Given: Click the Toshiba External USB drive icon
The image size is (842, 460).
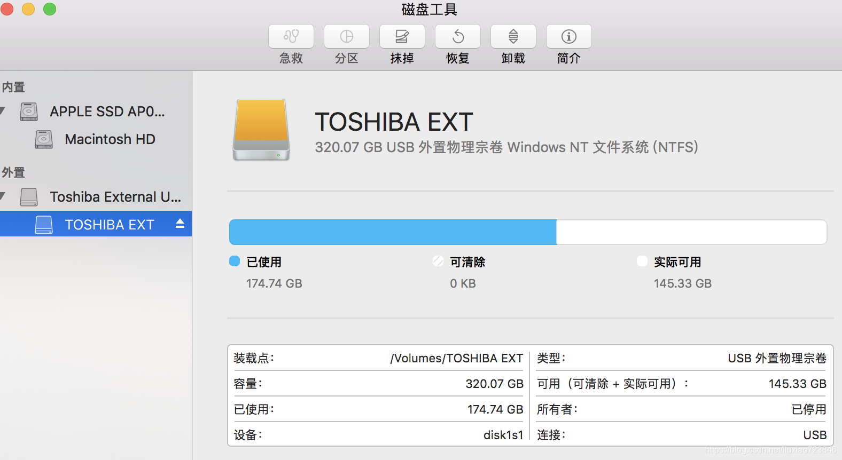Looking at the screenshot, I should 29,197.
